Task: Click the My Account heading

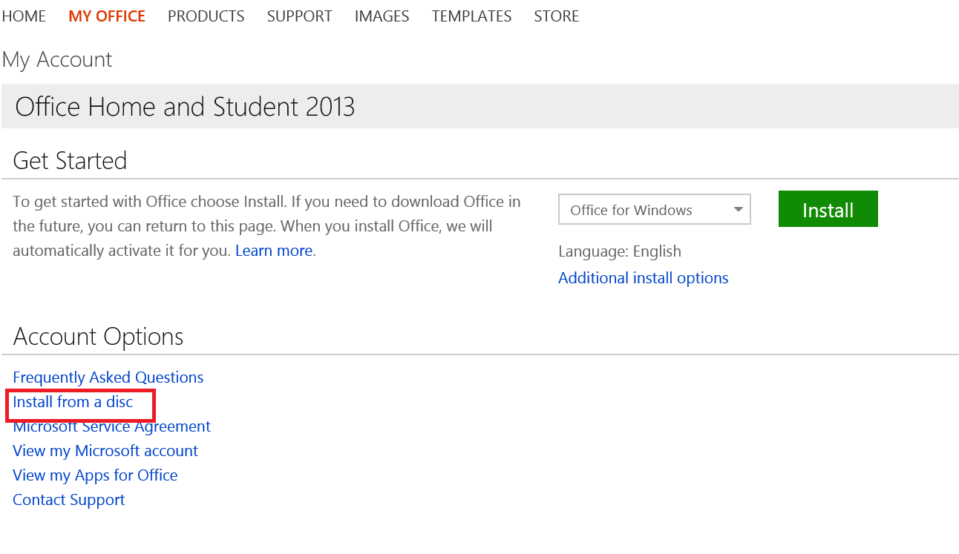Action: click(57, 59)
